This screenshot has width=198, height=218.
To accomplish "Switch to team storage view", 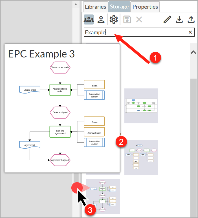I will [89, 19].
